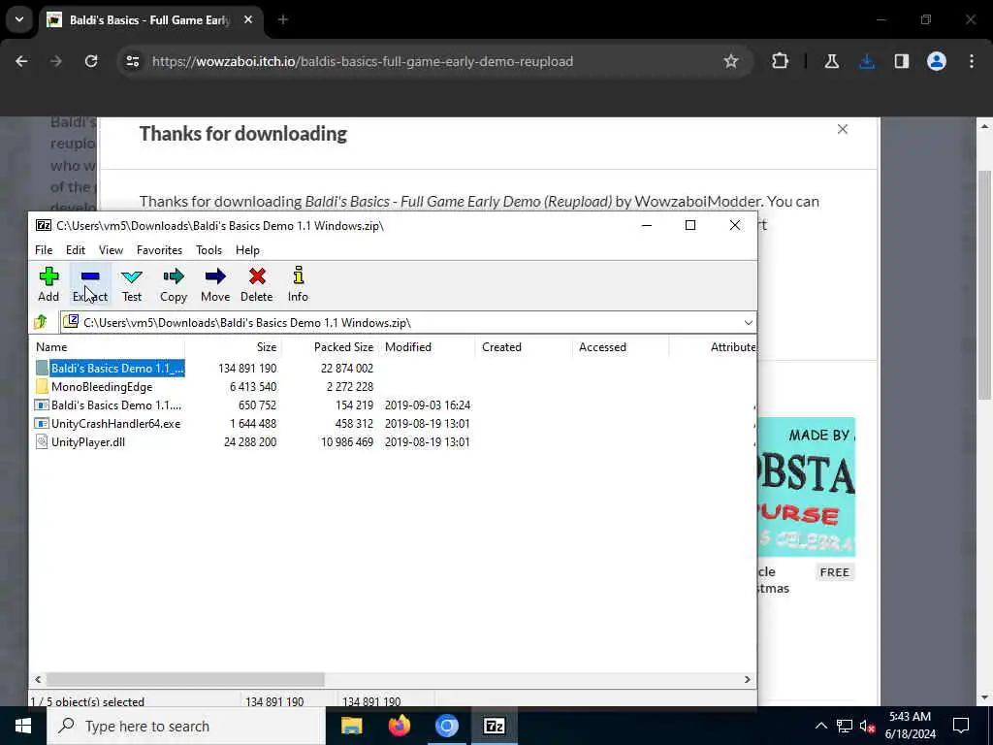Click the taskbar clock and date

(910, 726)
